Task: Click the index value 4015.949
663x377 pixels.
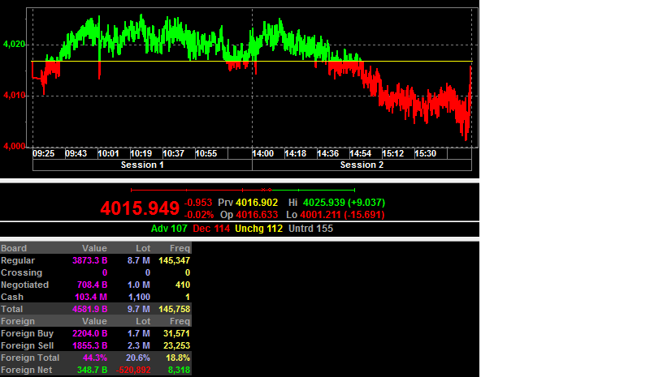Action: click(x=140, y=208)
